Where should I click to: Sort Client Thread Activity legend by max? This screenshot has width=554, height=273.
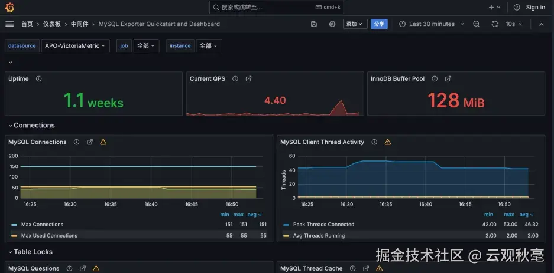509,215
